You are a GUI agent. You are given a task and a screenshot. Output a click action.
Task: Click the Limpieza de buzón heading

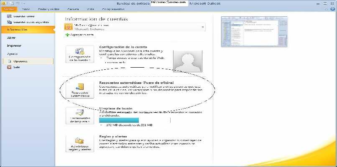coord(116,109)
